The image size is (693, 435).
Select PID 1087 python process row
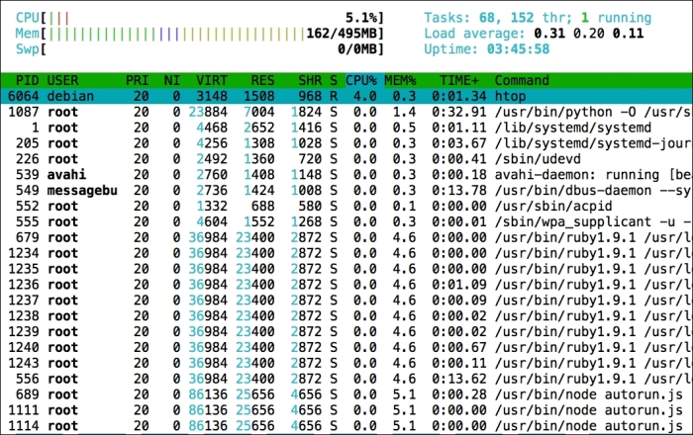tap(346, 112)
